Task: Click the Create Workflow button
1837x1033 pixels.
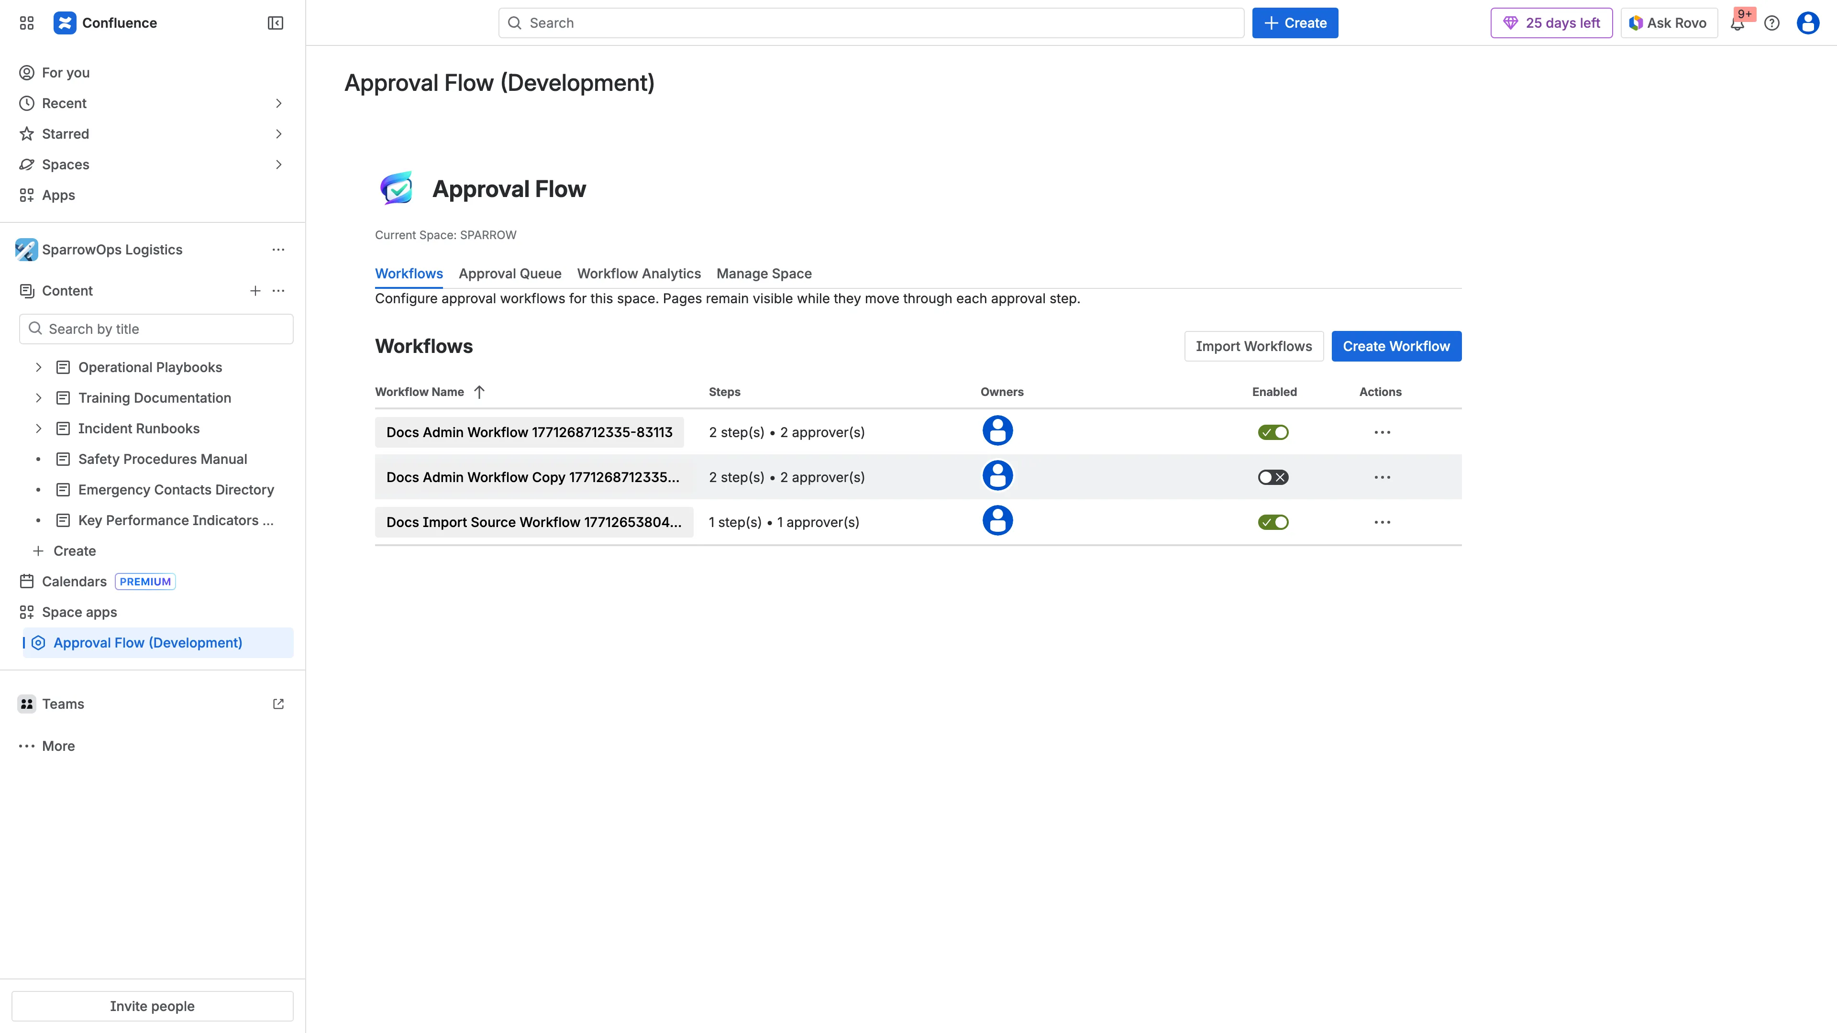Action: (1395, 346)
